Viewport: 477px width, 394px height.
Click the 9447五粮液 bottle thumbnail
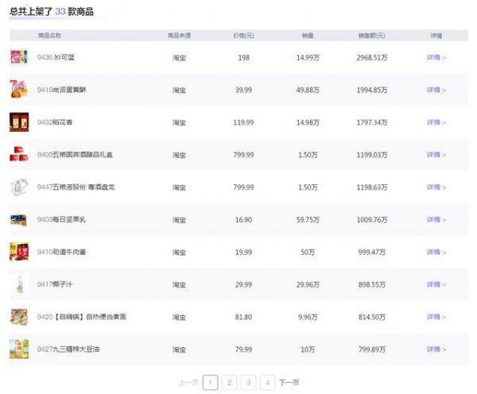[19, 187]
